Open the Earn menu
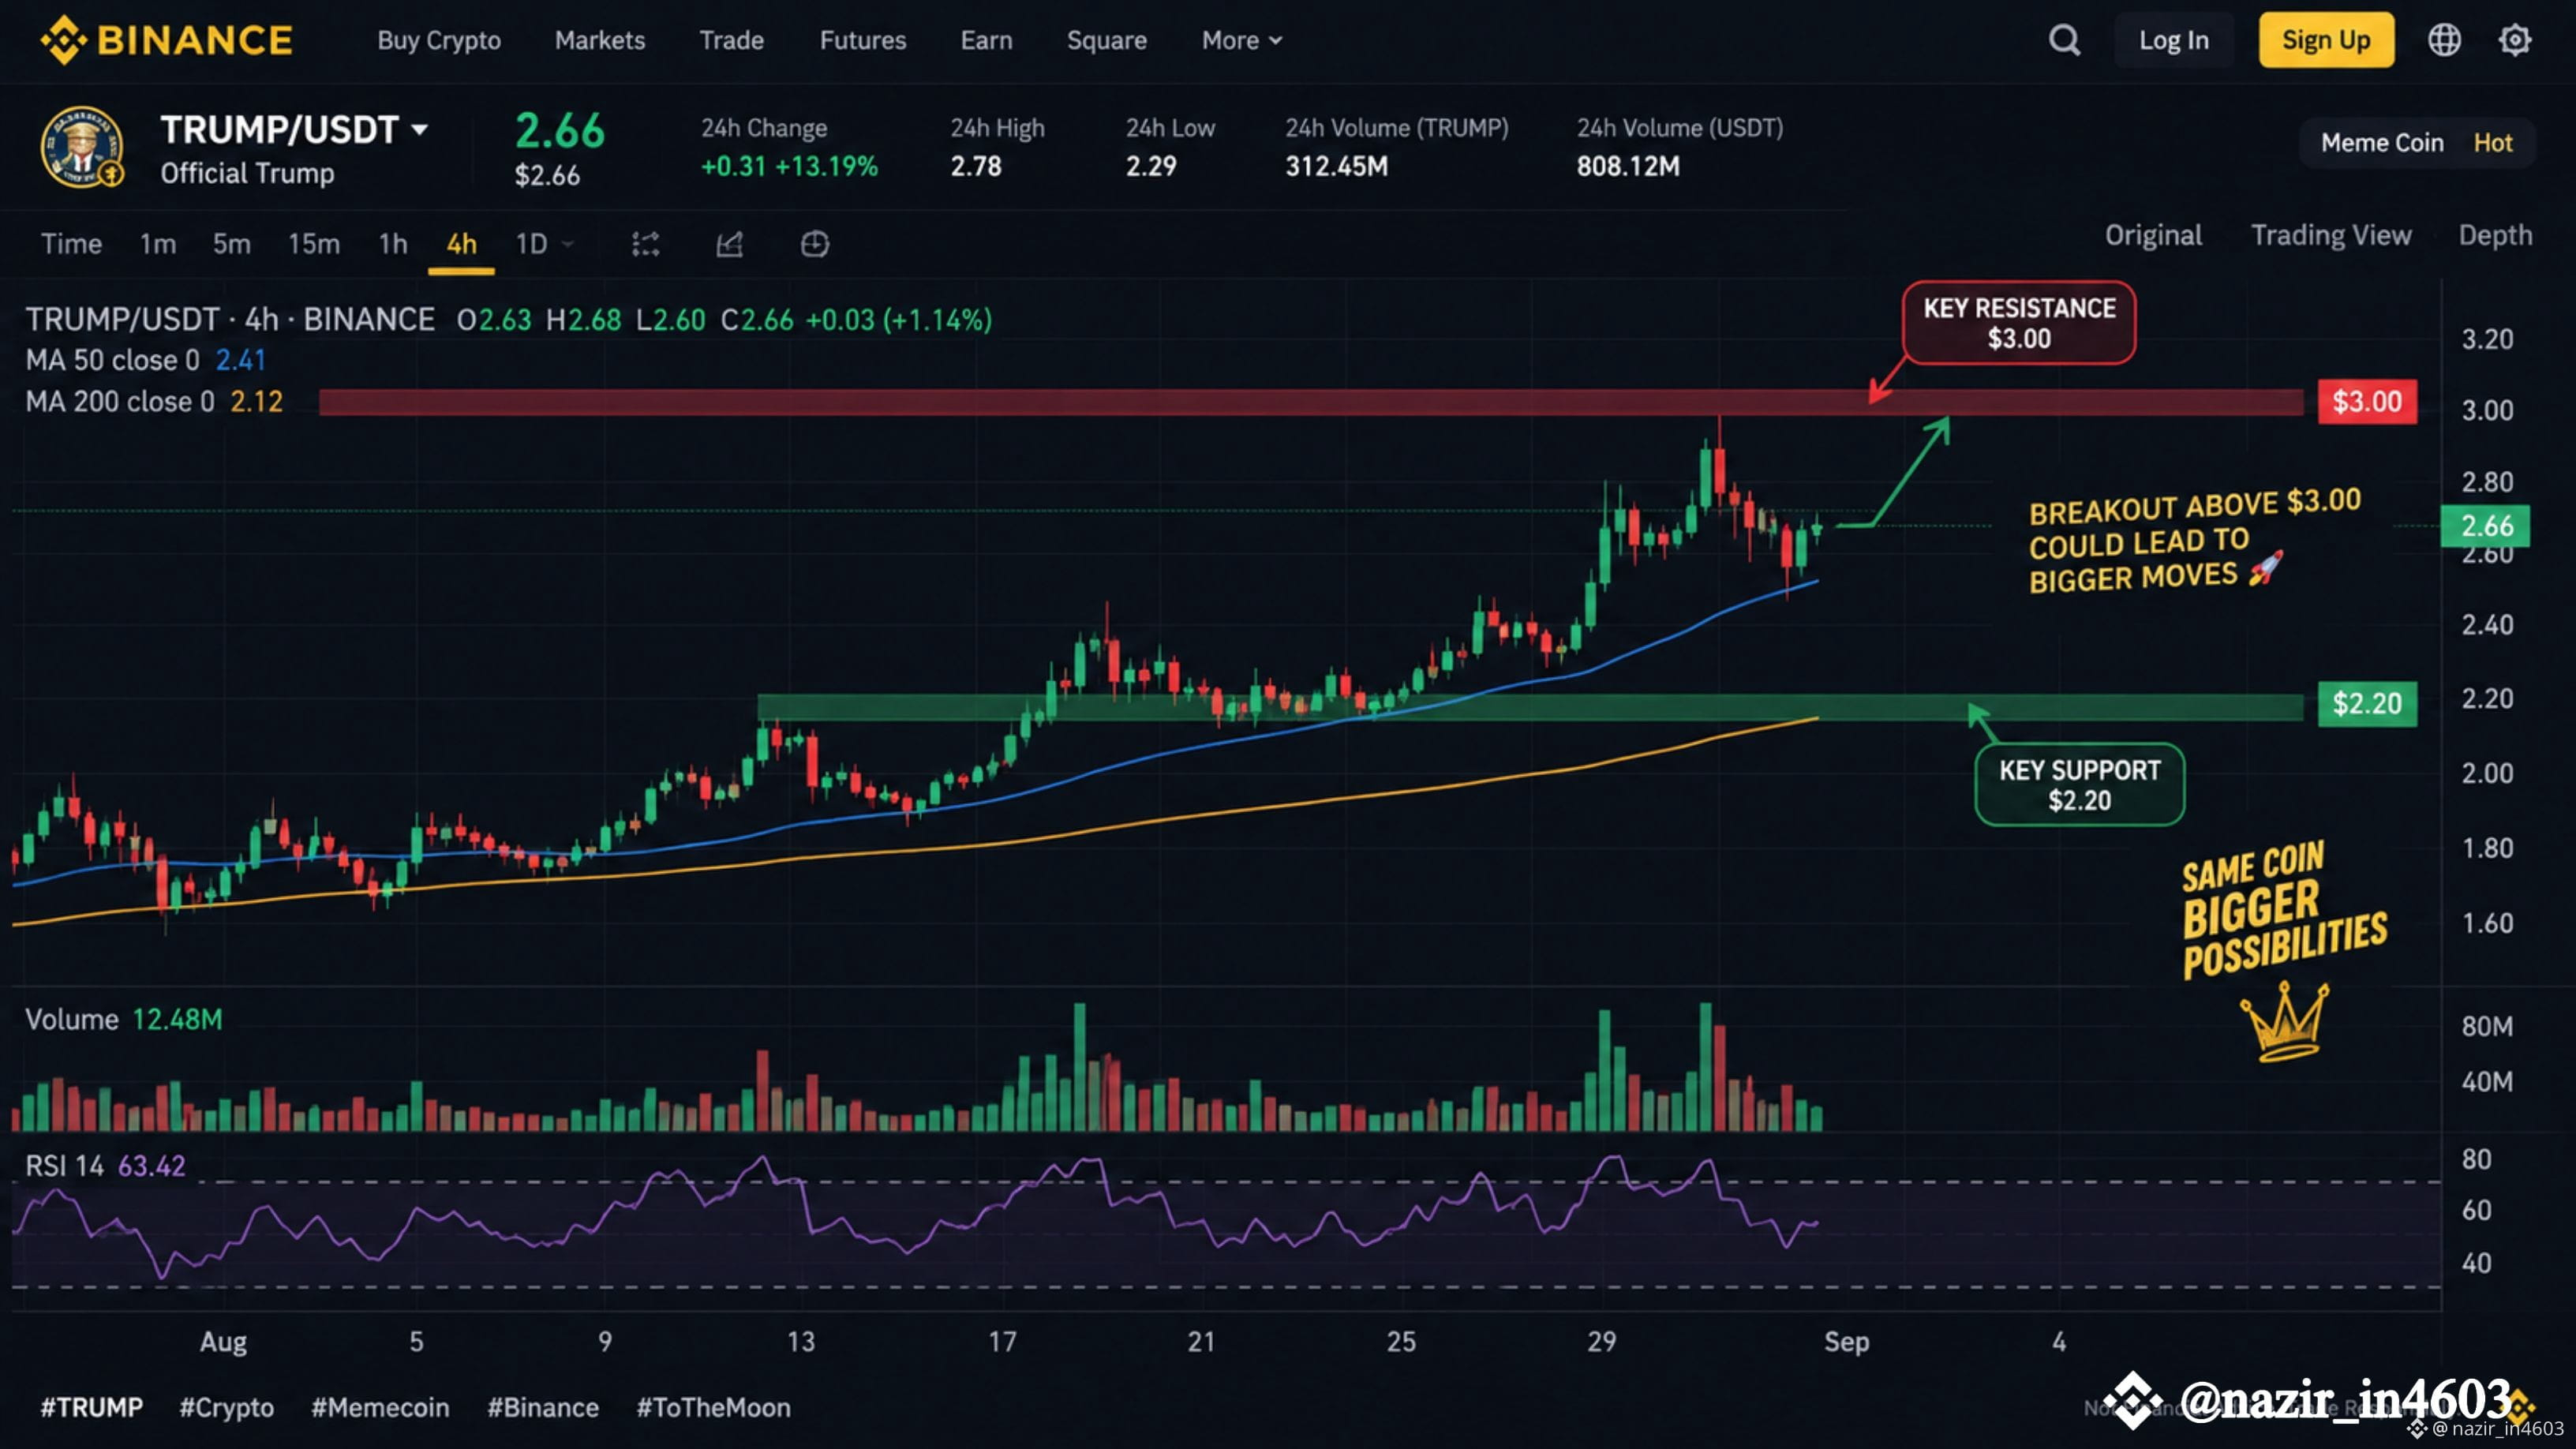 (x=986, y=40)
